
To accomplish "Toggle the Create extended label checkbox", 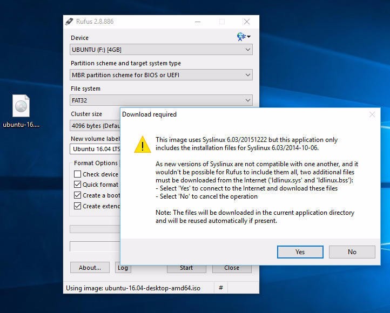I will [x=77, y=206].
